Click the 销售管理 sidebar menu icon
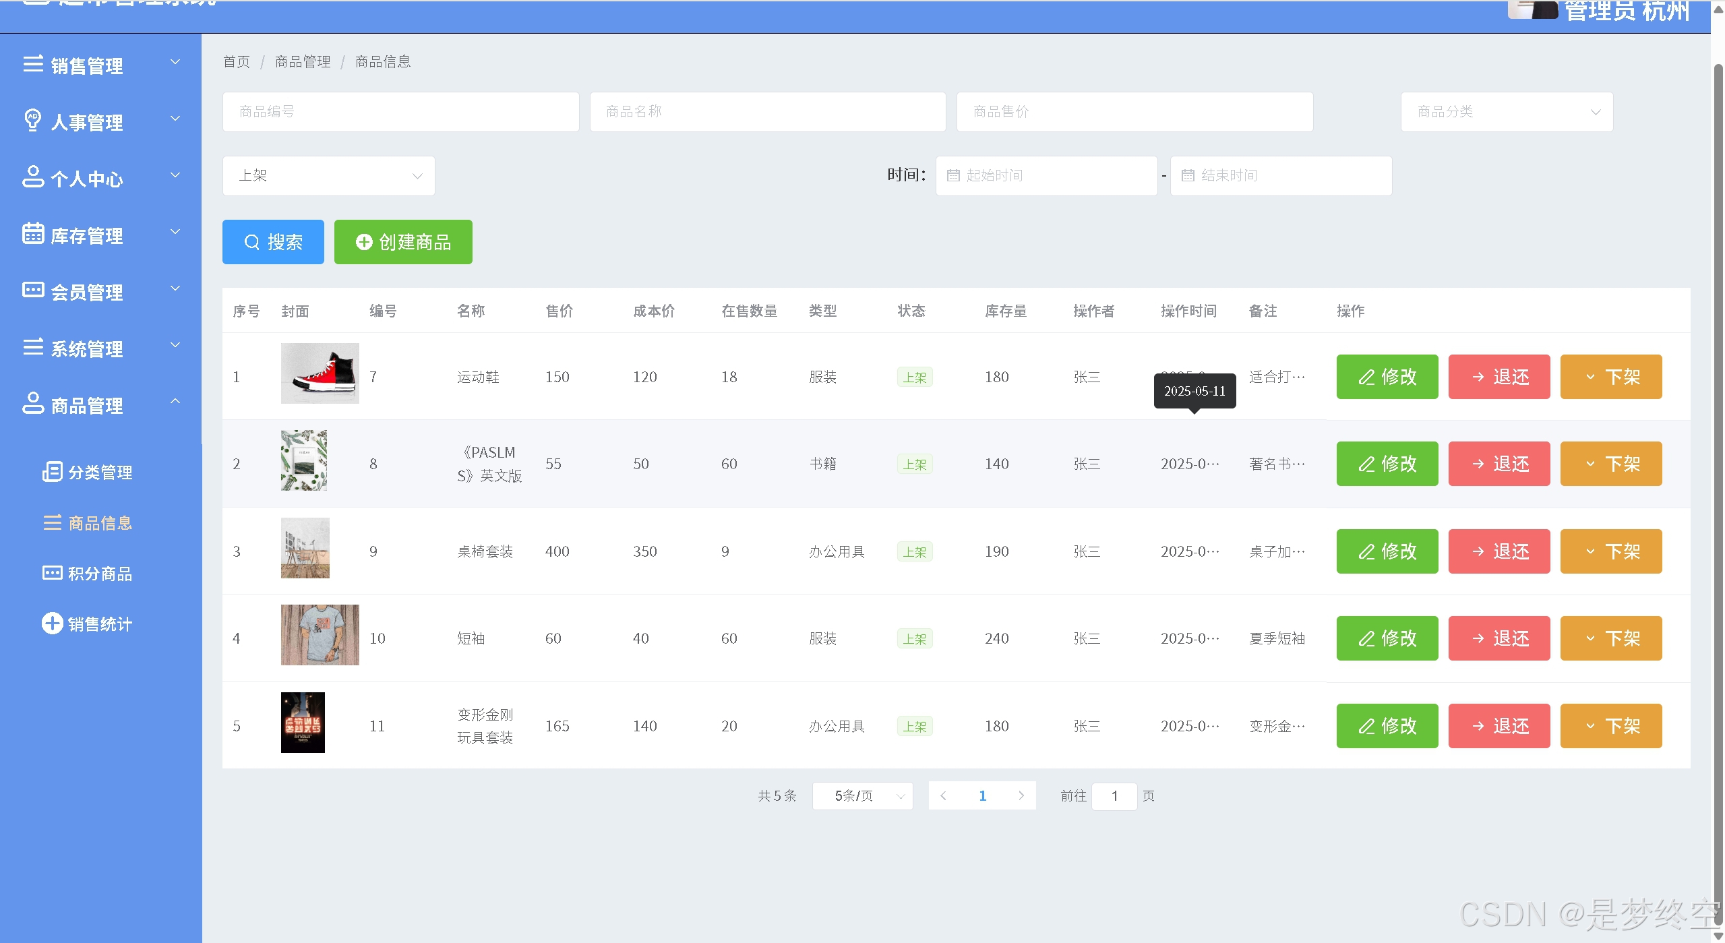Image resolution: width=1725 pixels, height=943 pixels. pyautogui.click(x=33, y=64)
